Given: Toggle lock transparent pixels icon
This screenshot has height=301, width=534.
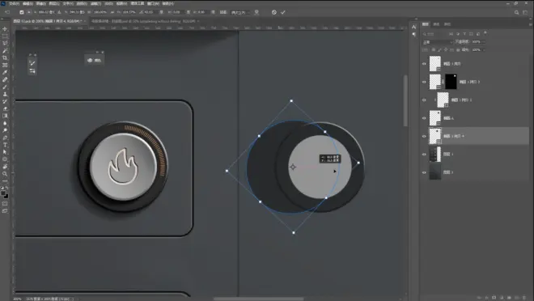Looking at the screenshot, I should coord(434,49).
